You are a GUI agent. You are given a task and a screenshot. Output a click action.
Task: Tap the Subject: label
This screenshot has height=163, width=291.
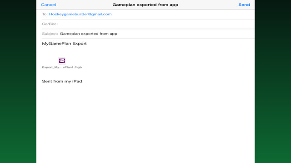coord(50,34)
